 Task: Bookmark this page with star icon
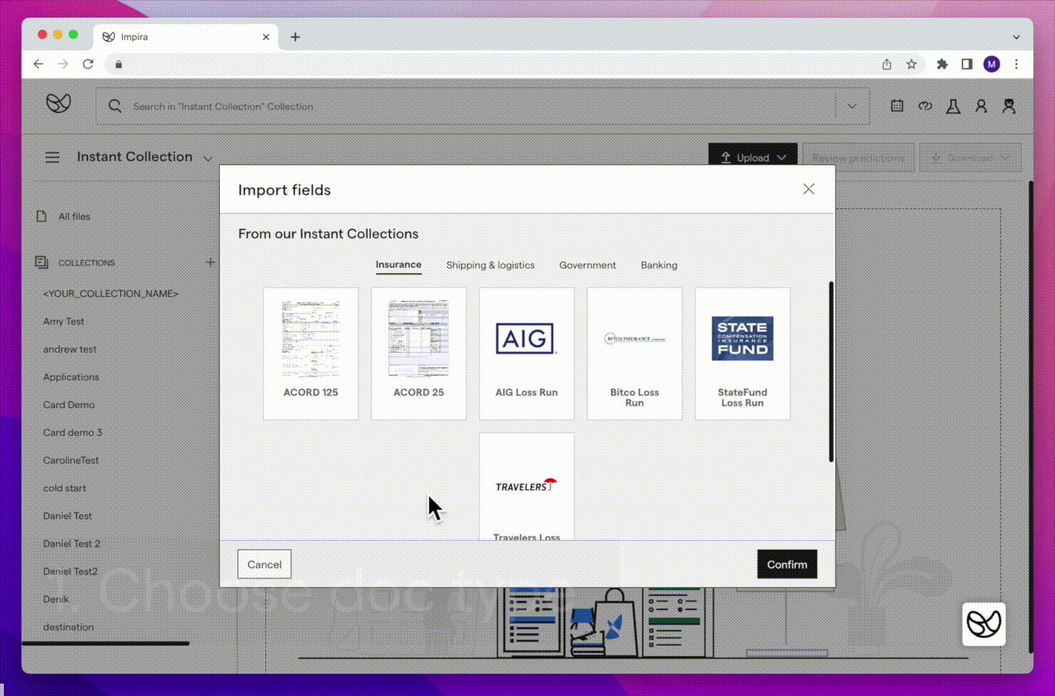(x=912, y=64)
